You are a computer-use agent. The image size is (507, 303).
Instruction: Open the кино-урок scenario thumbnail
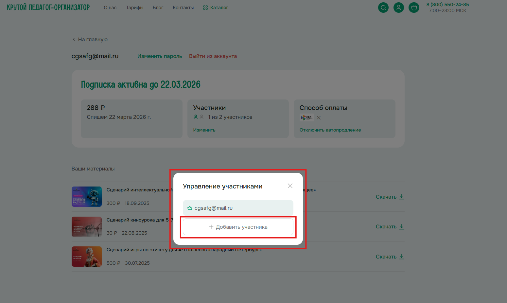(x=87, y=226)
